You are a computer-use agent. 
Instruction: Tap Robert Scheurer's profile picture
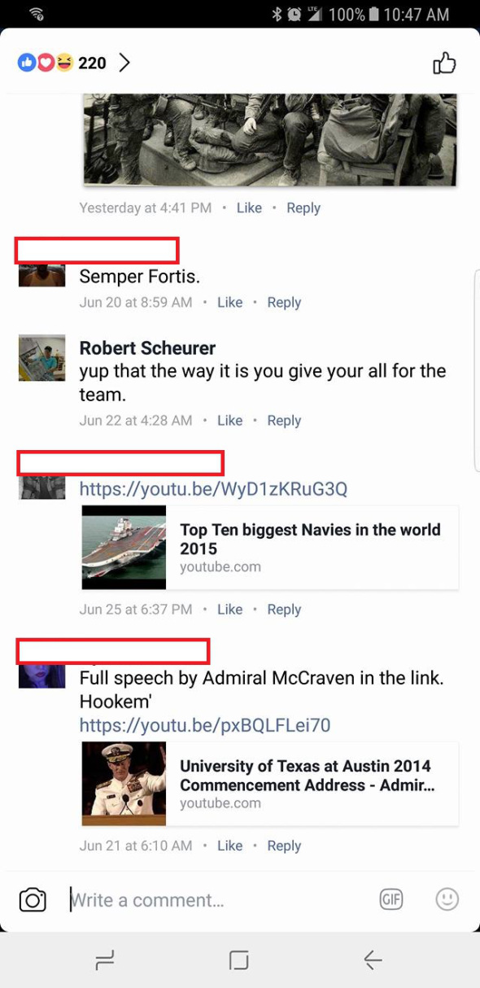pos(41,358)
